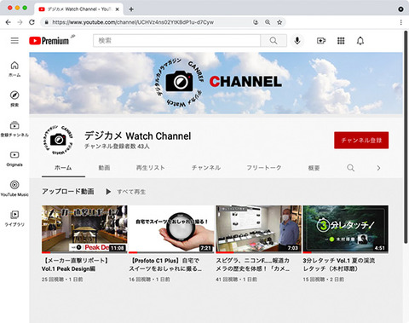Screen dimensions: 409x323
Task: Click the translate icon in address bar
Action: coord(256,22)
